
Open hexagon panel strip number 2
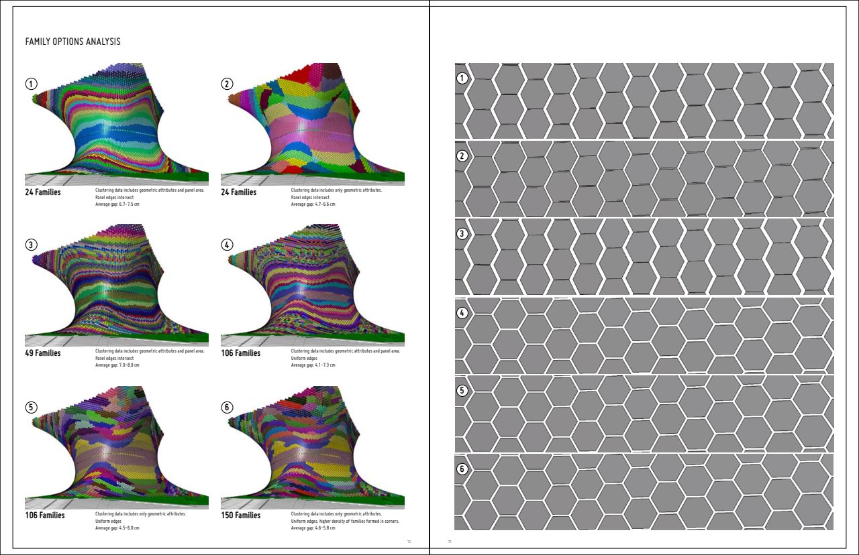tap(644, 179)
